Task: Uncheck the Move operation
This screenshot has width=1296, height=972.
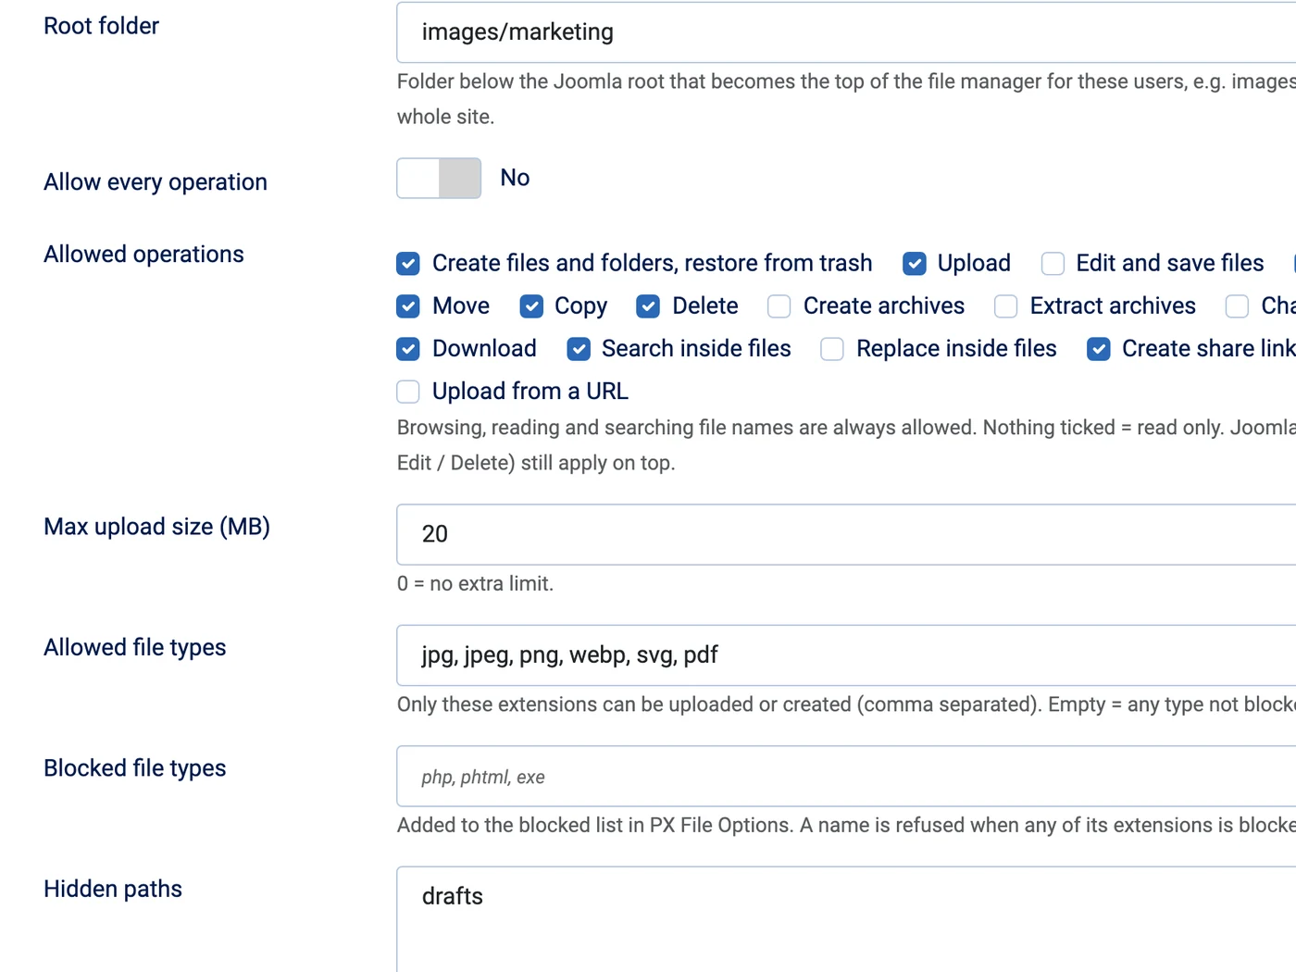Action: pos(408,306)
